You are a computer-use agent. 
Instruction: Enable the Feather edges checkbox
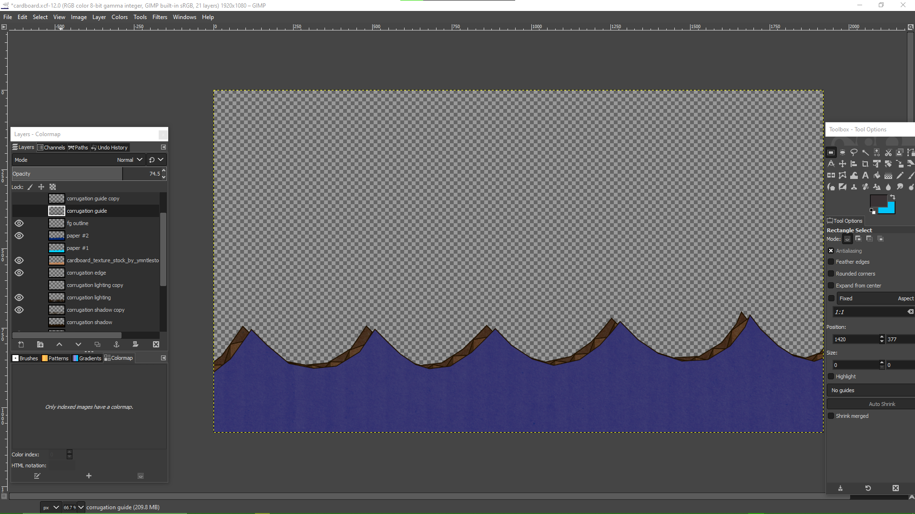tap(831, 262)
